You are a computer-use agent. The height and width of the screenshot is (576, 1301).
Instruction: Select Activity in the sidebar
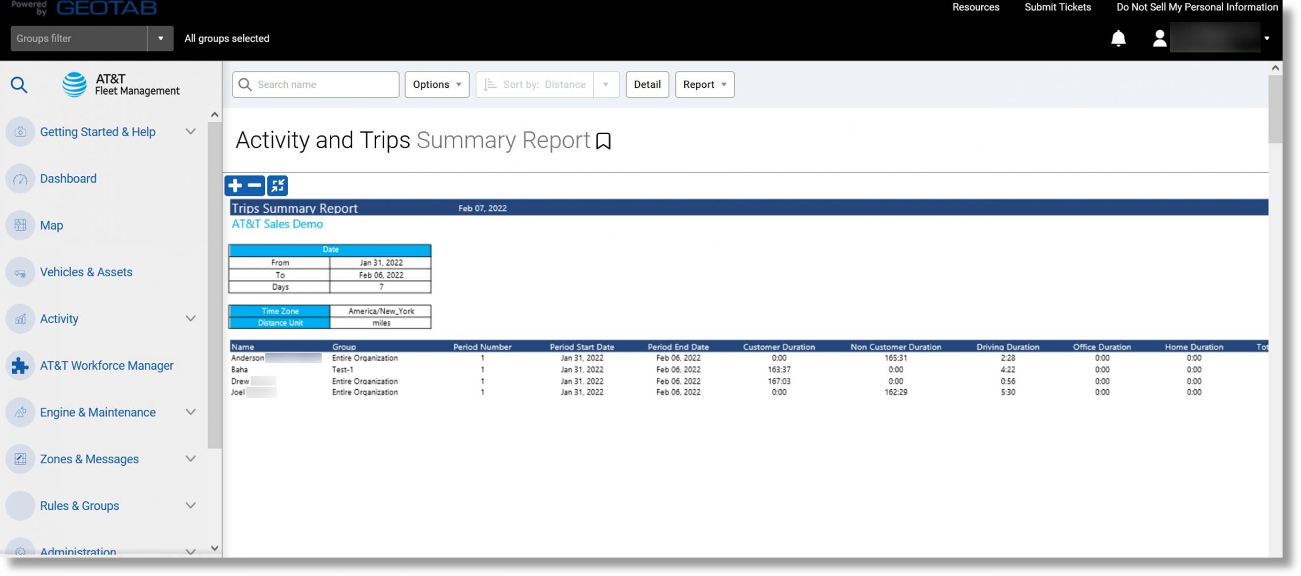pos(59,319)
